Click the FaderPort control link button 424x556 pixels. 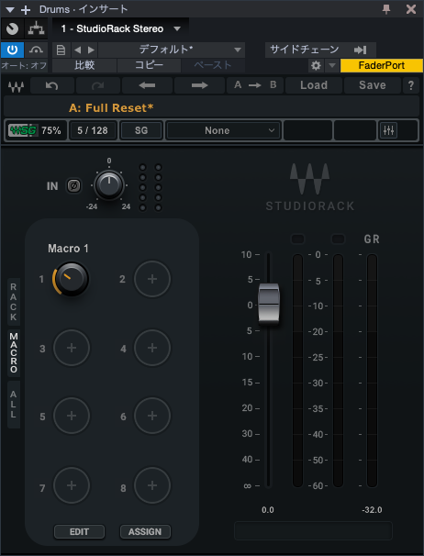(x=382, y=65)
